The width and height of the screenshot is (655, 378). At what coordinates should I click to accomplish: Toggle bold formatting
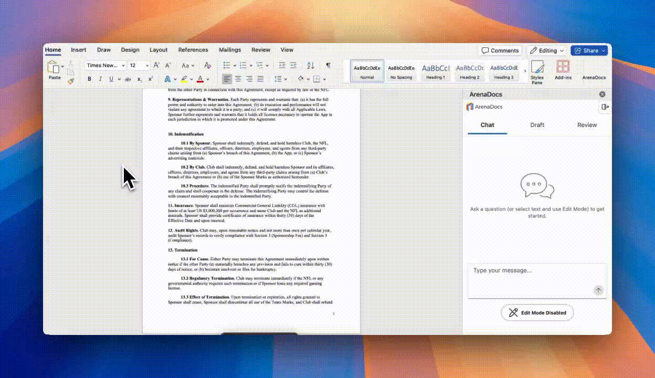tap(89, 79)
